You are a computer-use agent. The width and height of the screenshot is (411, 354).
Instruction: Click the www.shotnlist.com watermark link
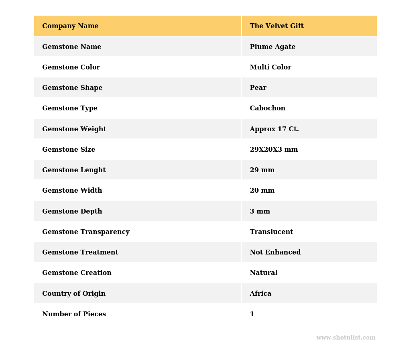(x=346, y=338)
